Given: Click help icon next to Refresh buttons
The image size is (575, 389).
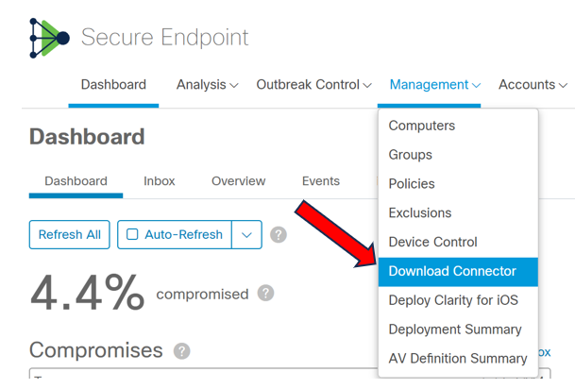Looking at the screenshot, I should [279, 235].
